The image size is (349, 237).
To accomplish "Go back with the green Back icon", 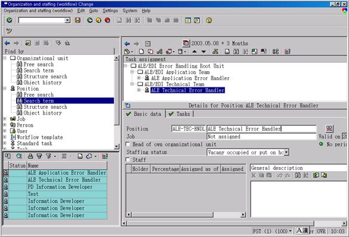I will point(90,20).
